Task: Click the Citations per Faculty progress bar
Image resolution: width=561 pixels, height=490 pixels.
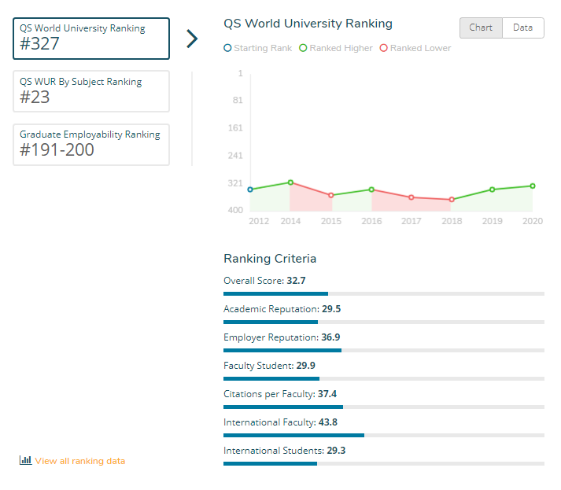Action: click(384, 407)
